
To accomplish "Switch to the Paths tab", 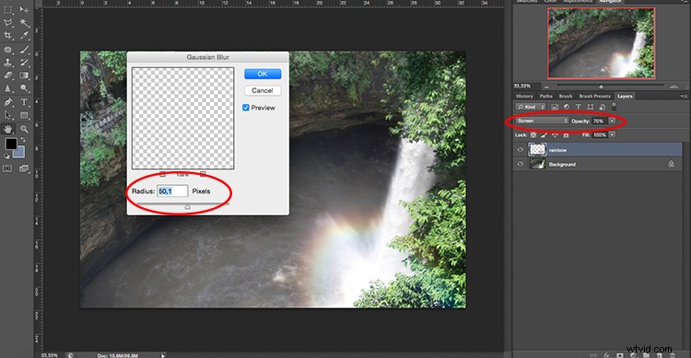I will click(x=545, y=96).
